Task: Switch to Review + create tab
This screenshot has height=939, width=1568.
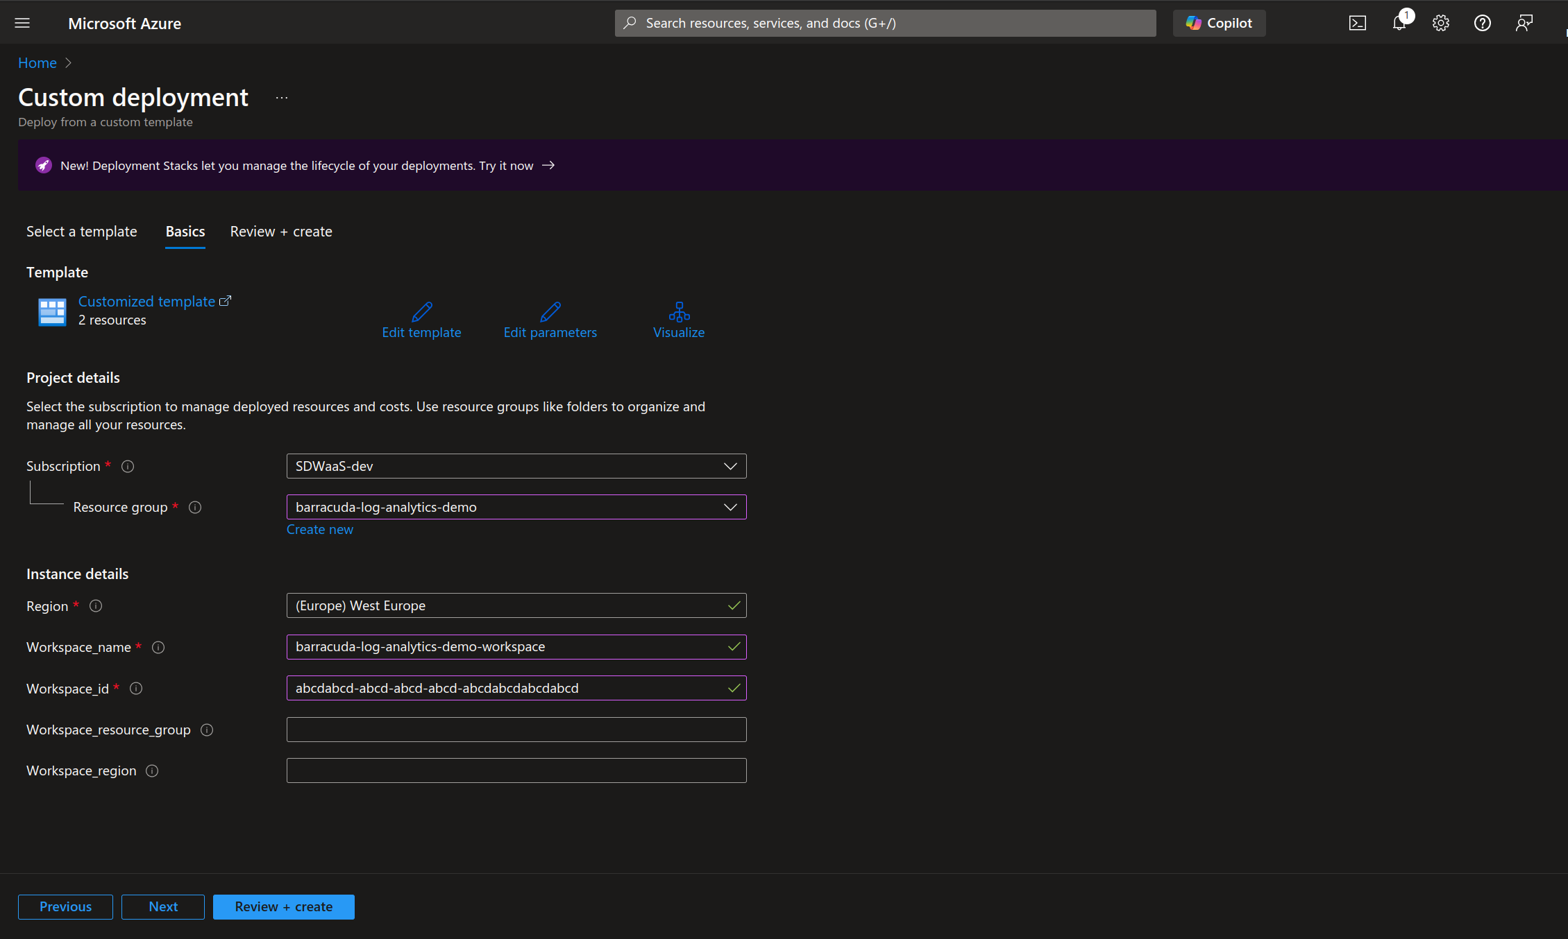Action: click(x=281, y=232)
